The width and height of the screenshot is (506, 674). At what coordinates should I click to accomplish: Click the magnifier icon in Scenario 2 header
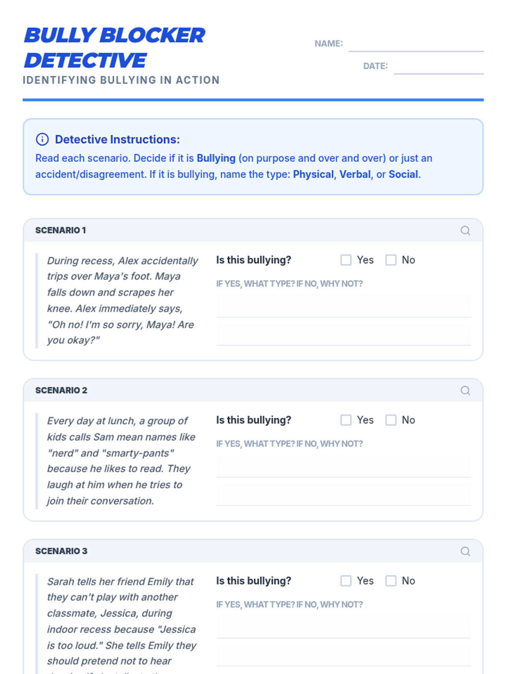coord(465,390)
